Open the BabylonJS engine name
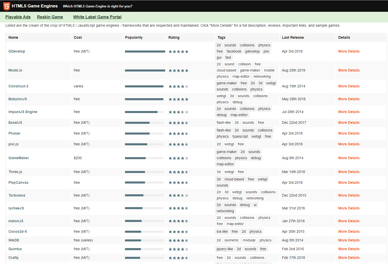This screenshot has height=264, width=388. coord(18,99)
